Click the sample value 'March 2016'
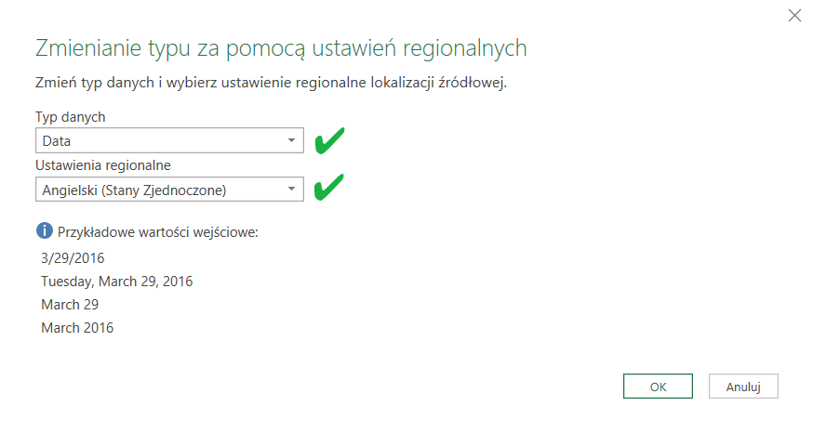Viewport: 813px width, 433px height. pos(77,328)
